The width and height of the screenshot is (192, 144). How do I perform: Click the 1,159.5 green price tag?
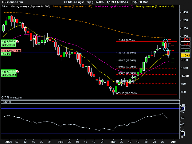coord(186,51)
